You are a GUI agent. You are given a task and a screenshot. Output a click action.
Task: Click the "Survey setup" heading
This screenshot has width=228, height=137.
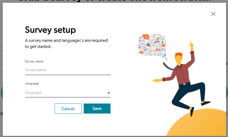[50, 30]
